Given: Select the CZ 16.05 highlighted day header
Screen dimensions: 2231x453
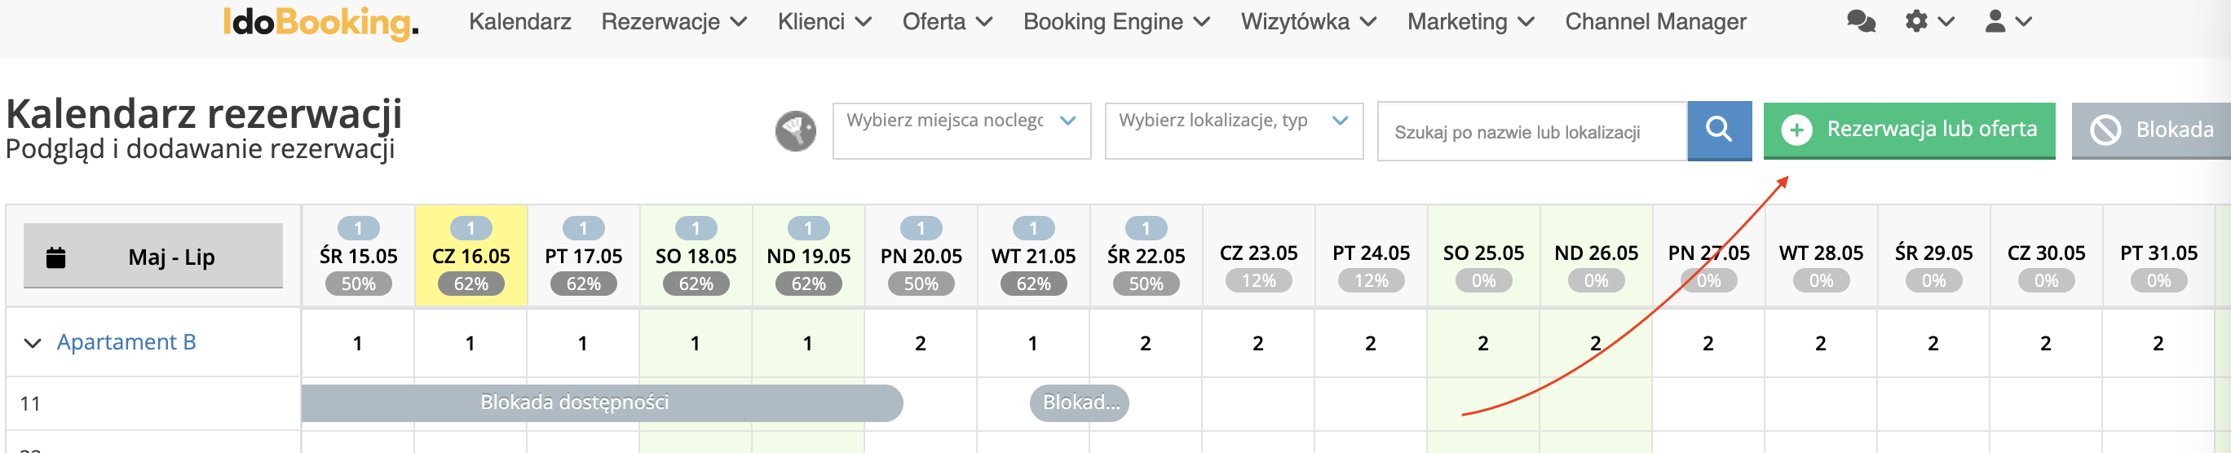Looking at the screenshot, I should [x=471, y=257].
